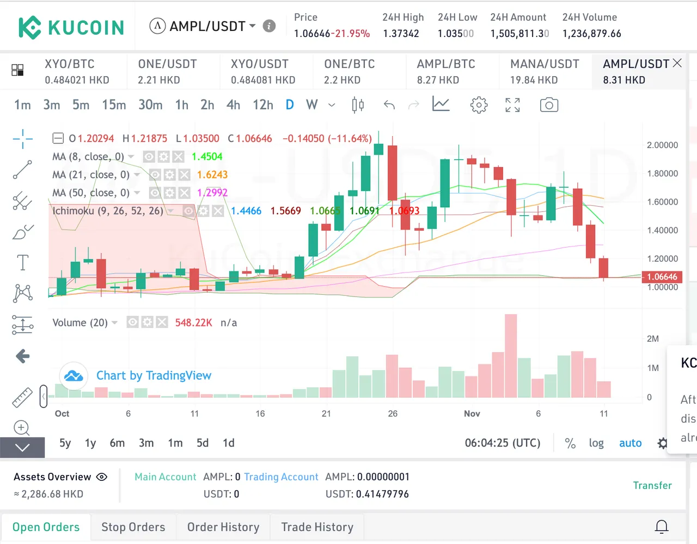The width and height of the screenshot is (697, 544).
Task: Click the left pane collapse handle
Action: coord(44,396)
